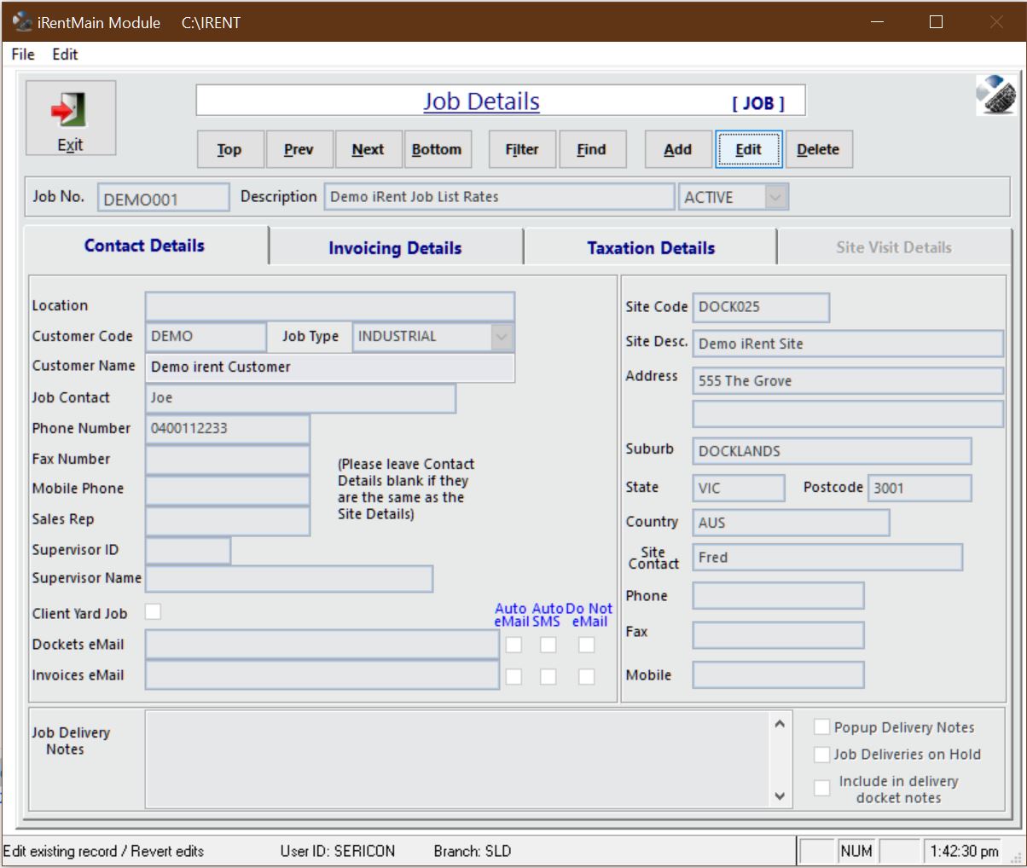The width and height of the screenshot is (1027, 868).
Task: Go to the Next job record
Action: tap(368, 149)
